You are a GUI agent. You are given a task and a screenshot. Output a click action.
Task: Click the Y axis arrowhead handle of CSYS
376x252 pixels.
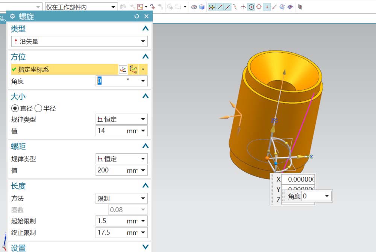pyautogui.click(x=301, y=157)
